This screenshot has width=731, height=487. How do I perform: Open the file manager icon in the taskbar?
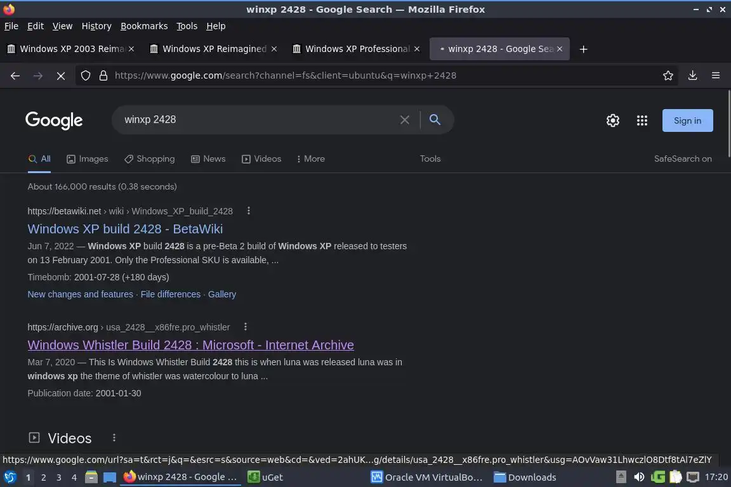coord(91,477)
